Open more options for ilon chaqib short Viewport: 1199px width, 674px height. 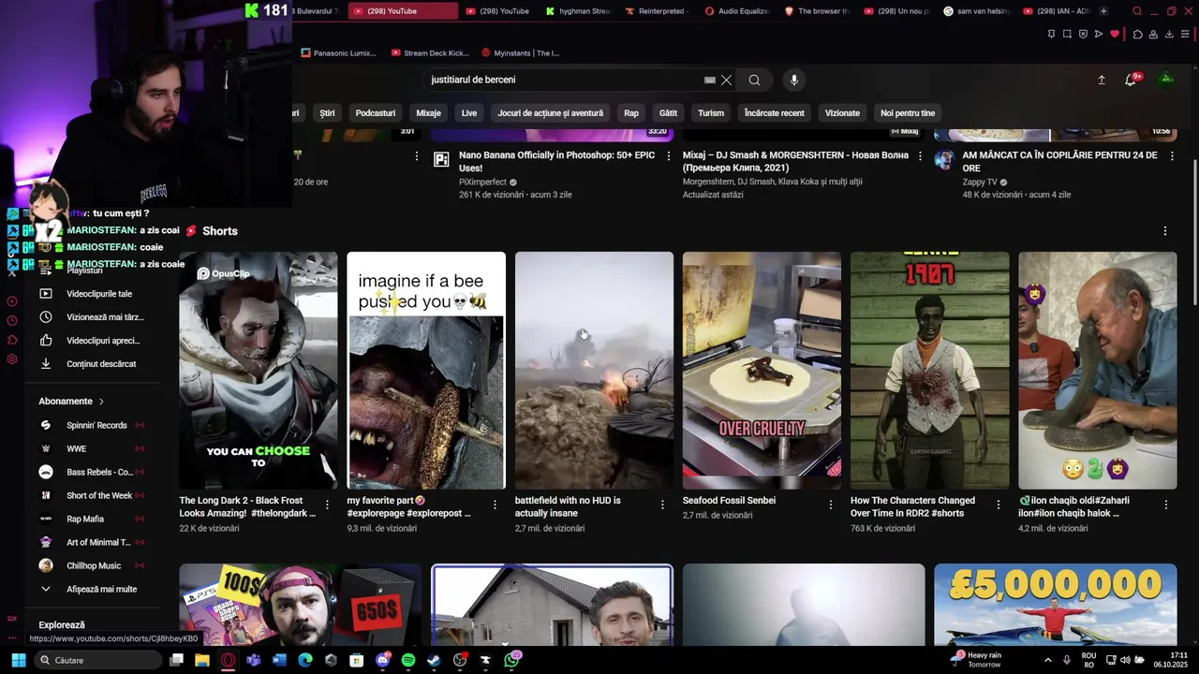tap(1165, 505)
